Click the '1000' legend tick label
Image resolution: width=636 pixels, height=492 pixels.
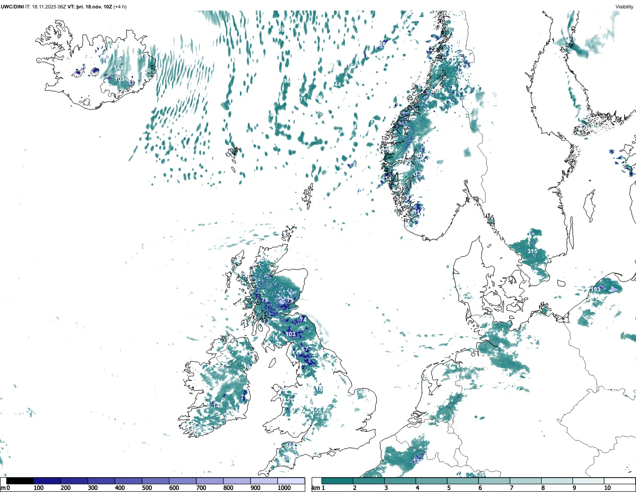[284, 488]
